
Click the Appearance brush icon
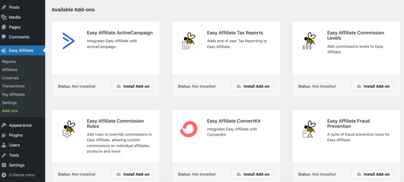(4, 125)
